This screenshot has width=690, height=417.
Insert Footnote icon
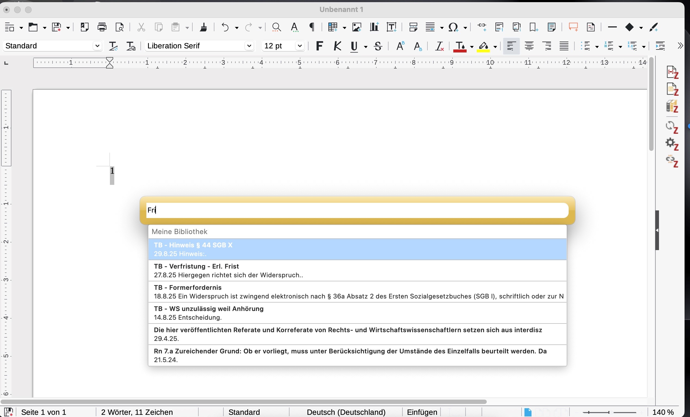[499, 27]
